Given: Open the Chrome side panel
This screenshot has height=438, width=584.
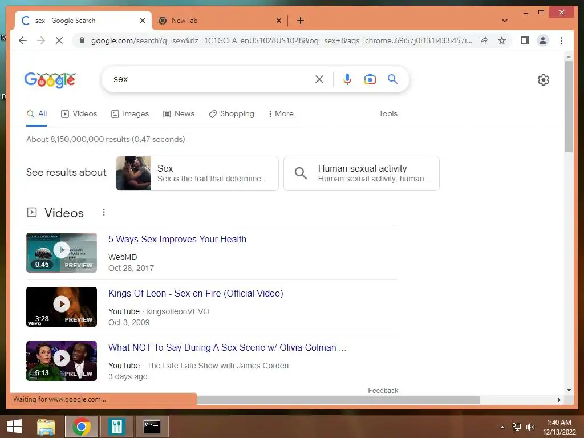Looking at the screenshot, I should [525, 40].
